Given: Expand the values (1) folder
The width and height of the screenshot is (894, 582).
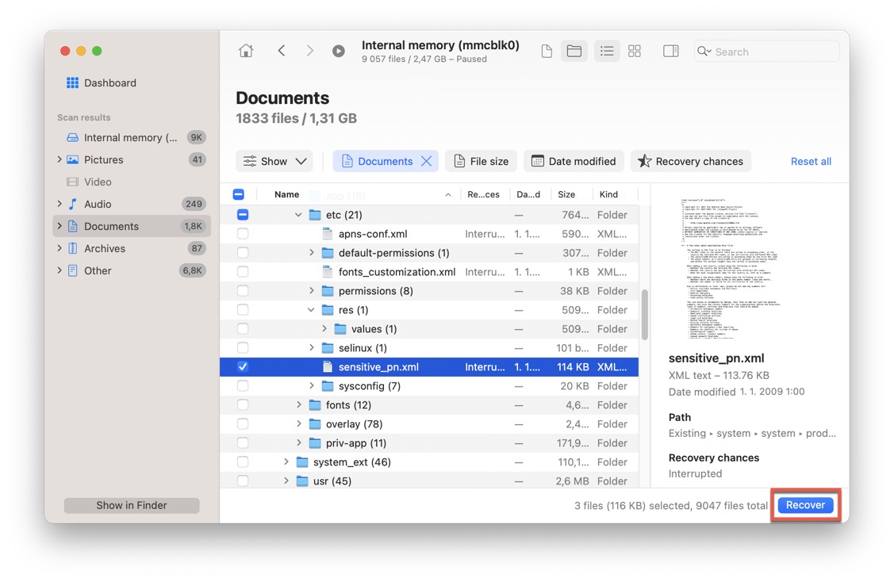Looking at the screenshot, I should click(324, 329).
